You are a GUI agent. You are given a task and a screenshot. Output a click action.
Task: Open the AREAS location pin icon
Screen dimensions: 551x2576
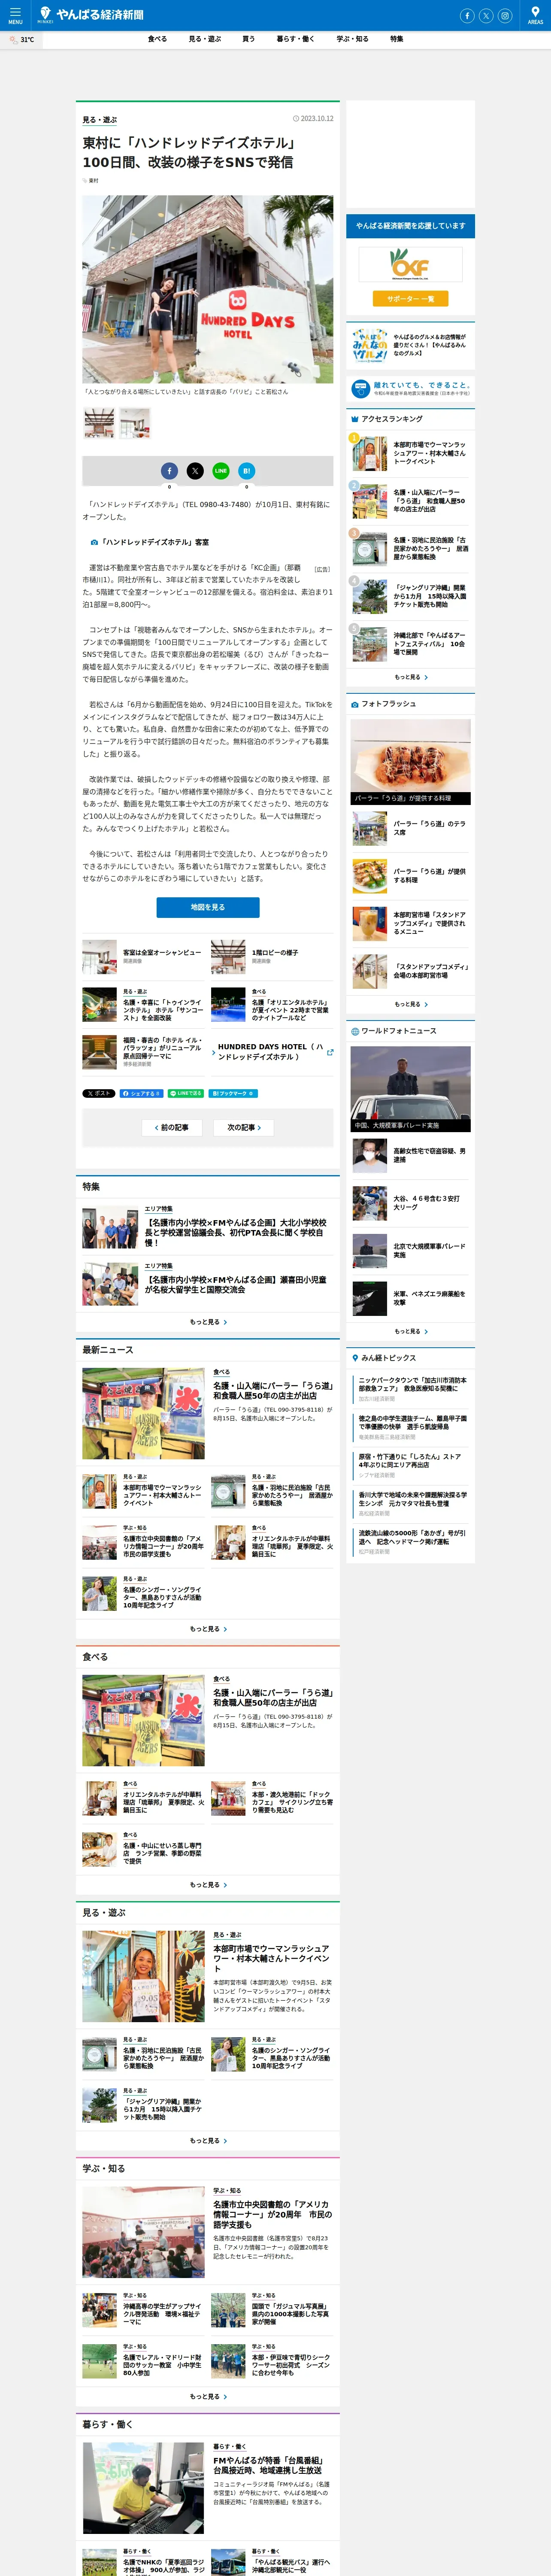click(x=535, y=15)
